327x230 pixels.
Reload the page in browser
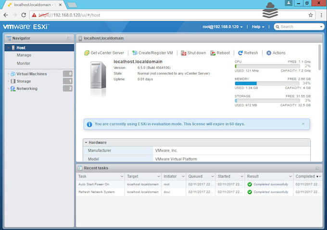coord(24,15)
